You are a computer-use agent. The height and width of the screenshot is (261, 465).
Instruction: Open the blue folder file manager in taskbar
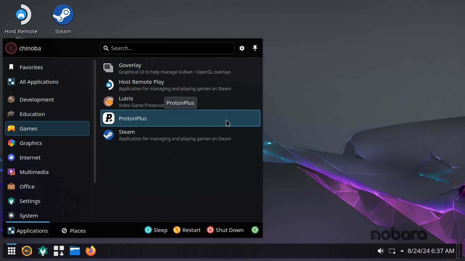point(75,250)
